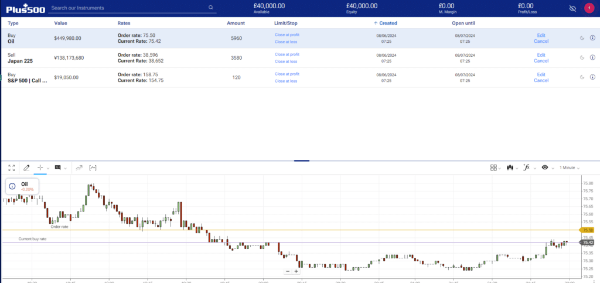The height and width of the screenshot is (283, 600).
Task: Click the chart layout grid icon
Action: (493, 168)
